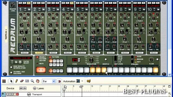This screenshot has width=173, height=97.
Task: Step patch with Patch Select arrows
Action: 12,62
